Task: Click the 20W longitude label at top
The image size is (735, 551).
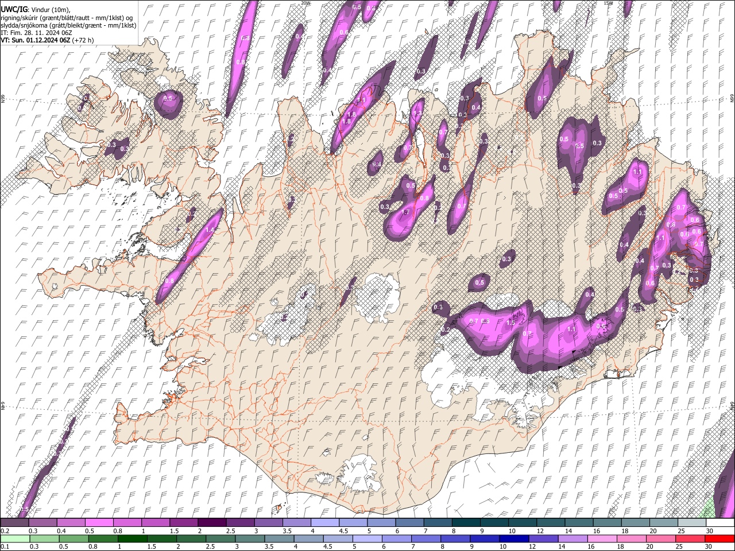Action: click(305, 3)
